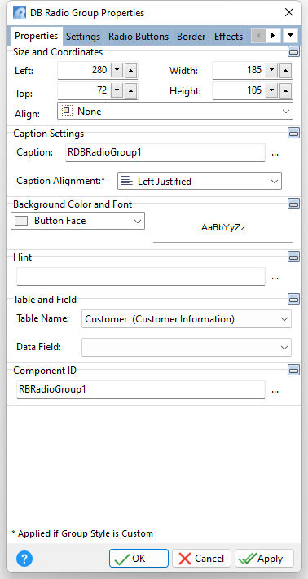Image resolution: width=308 pixels, height=579 pixels.
Task: Increase the Left value with up arrow
Action: [x=130, y=70]
